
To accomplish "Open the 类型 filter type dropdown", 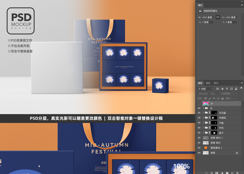I will click(x=205, y=89).
